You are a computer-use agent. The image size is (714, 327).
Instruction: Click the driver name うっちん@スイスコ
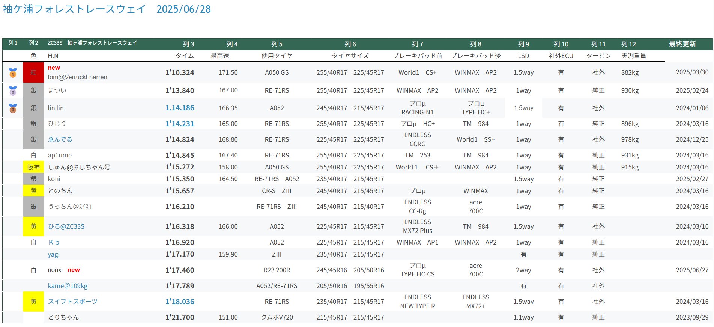point(70,207)
